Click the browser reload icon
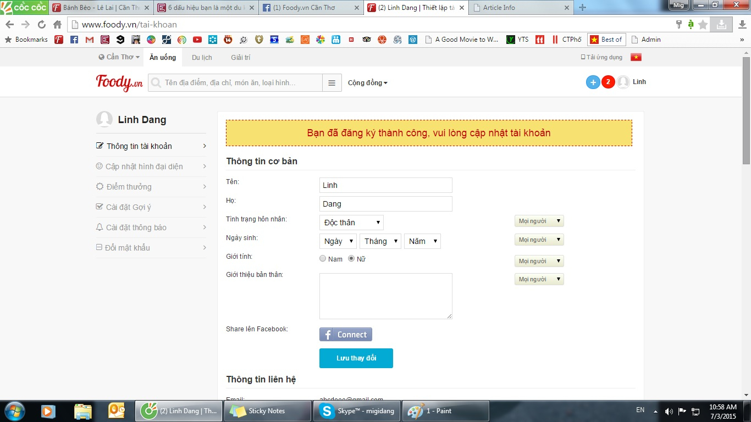The width and height of the screenshot is (751, 422). pos(42,24)
